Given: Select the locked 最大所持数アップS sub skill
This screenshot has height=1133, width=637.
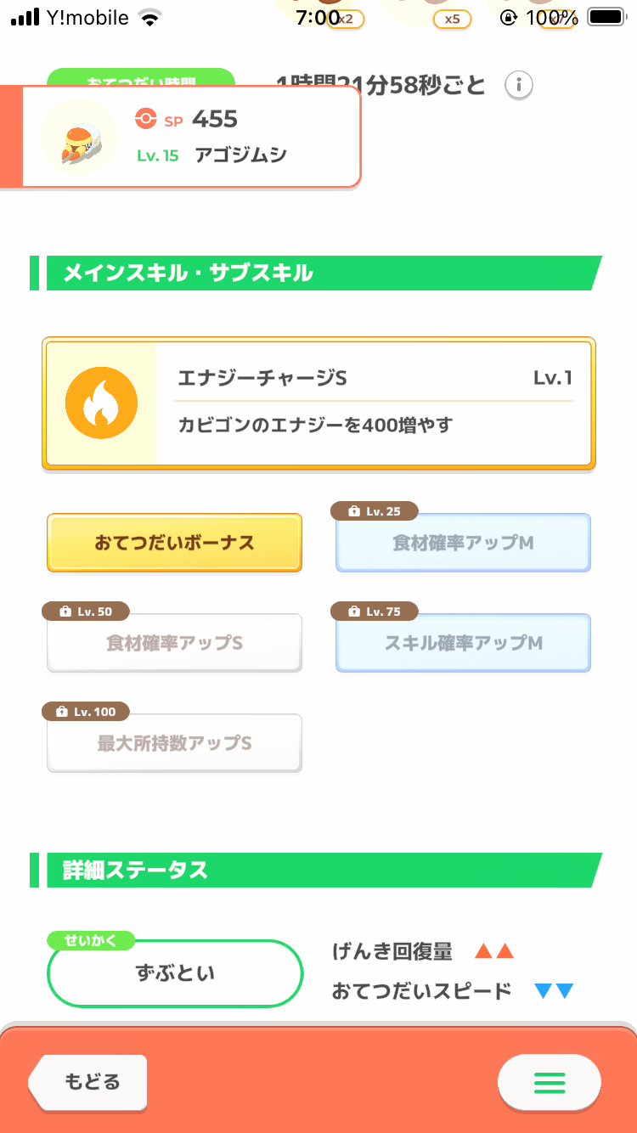Looking at the screenshot, I should click(x=174, y=745).
